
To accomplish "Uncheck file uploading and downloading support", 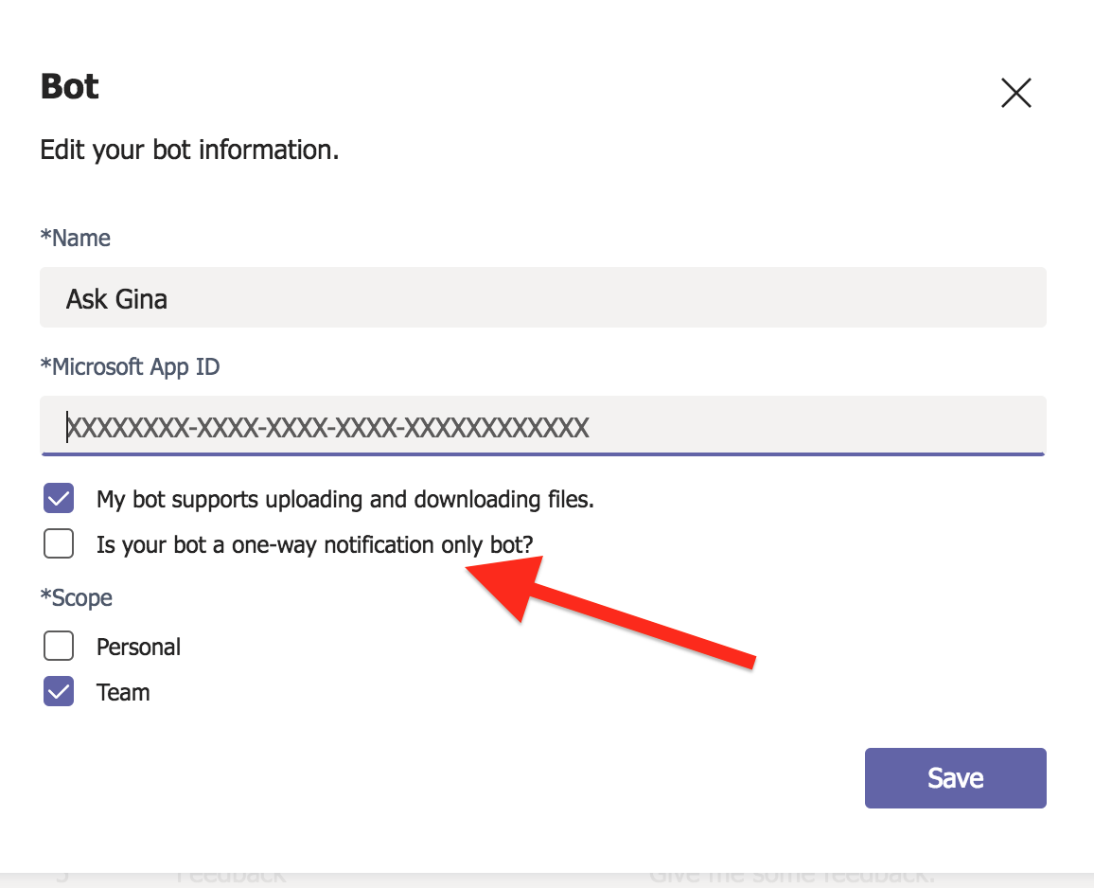I will [x=58, y=498].
